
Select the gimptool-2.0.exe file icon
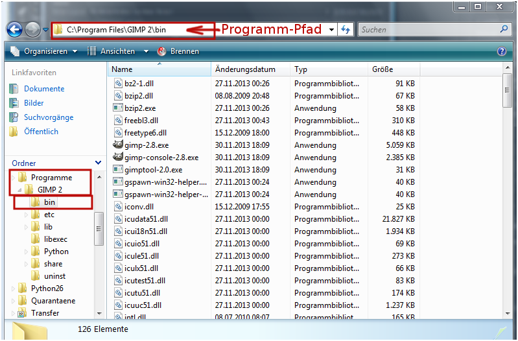point(118,169)
